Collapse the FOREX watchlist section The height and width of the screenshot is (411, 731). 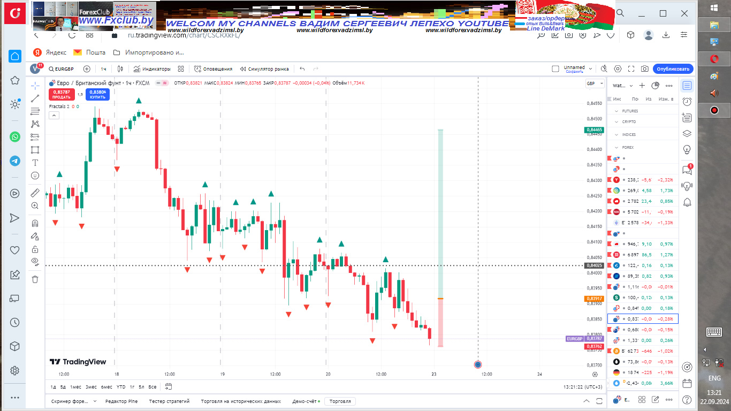[x=616, y=147]
